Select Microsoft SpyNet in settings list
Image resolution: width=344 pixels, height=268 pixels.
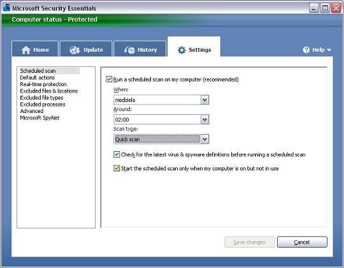[x=39, y=118]
